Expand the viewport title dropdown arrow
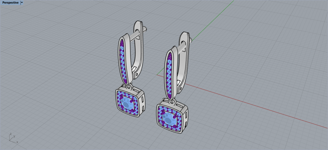The image size is (328, 150). pos(22,2)
